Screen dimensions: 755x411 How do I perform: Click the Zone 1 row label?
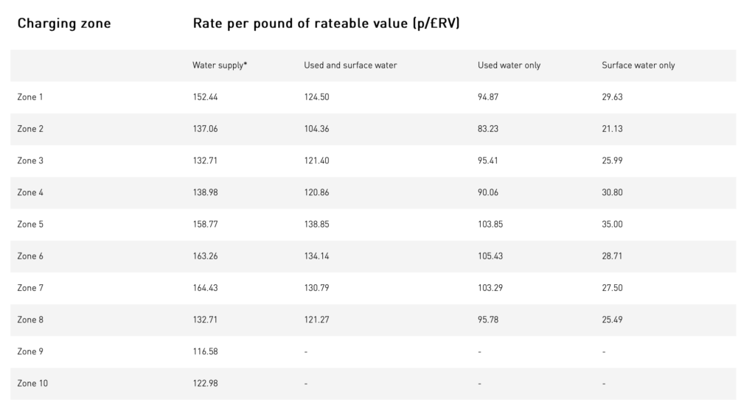[x=29, y=97]
